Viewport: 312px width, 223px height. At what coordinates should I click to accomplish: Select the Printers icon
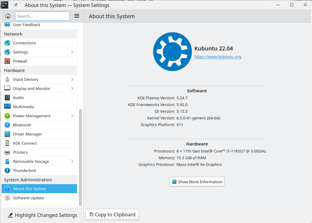click(x=7, y=153)
